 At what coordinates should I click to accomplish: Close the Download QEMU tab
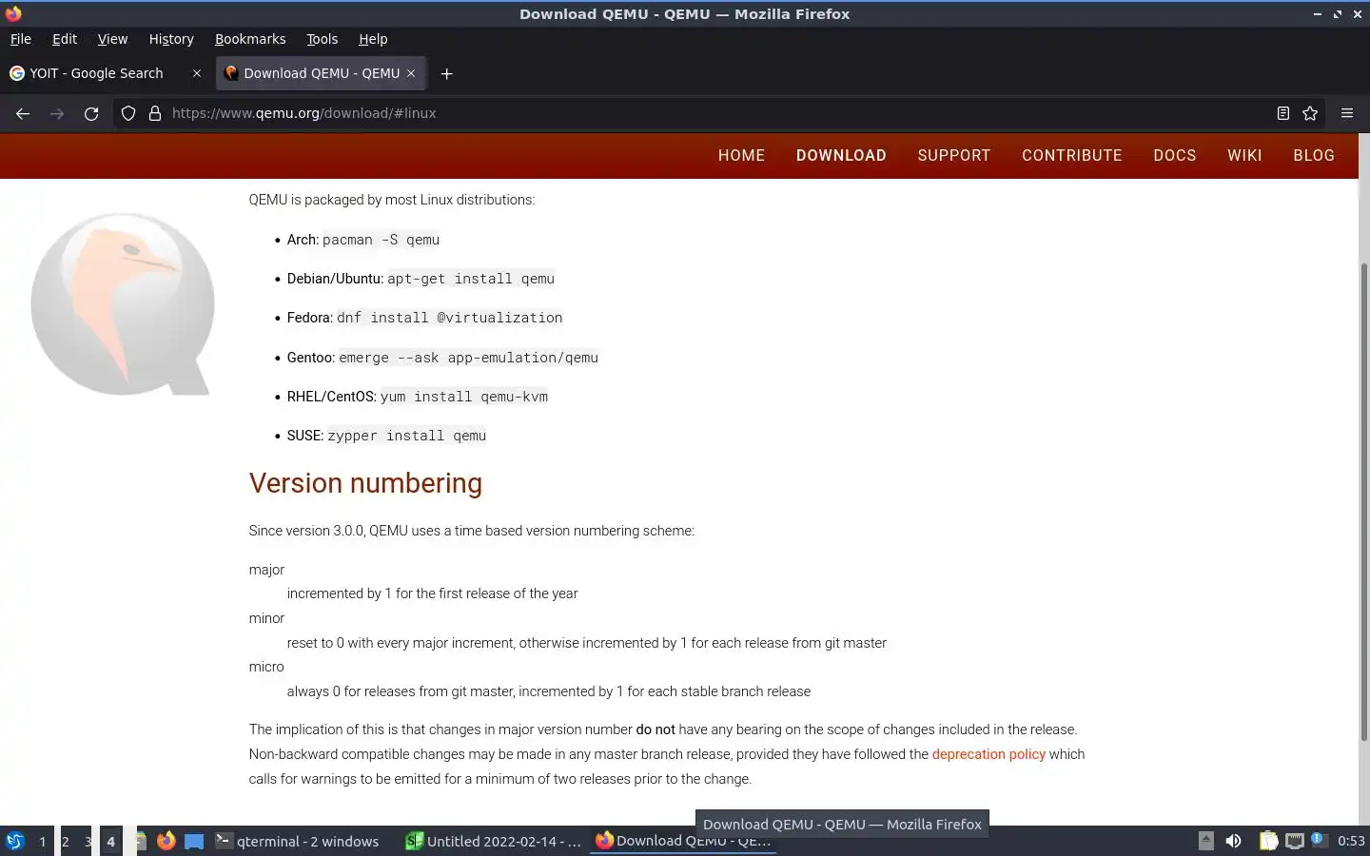coord(411,73)
